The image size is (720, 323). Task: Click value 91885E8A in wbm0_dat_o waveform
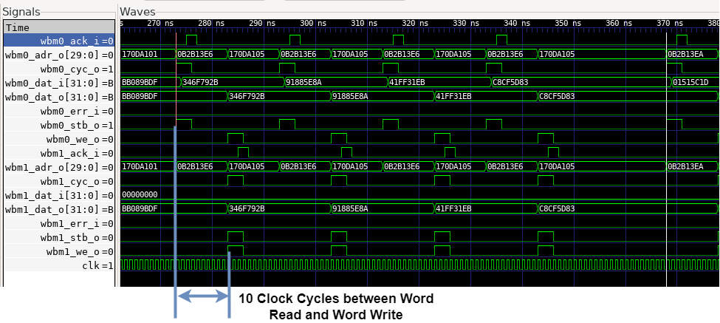click(x=351, y=96)
